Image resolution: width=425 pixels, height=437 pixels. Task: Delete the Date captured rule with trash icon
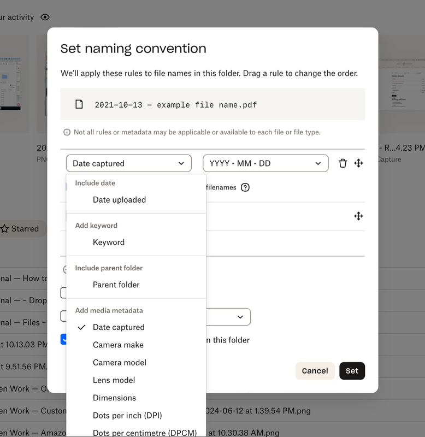[343, 163]
